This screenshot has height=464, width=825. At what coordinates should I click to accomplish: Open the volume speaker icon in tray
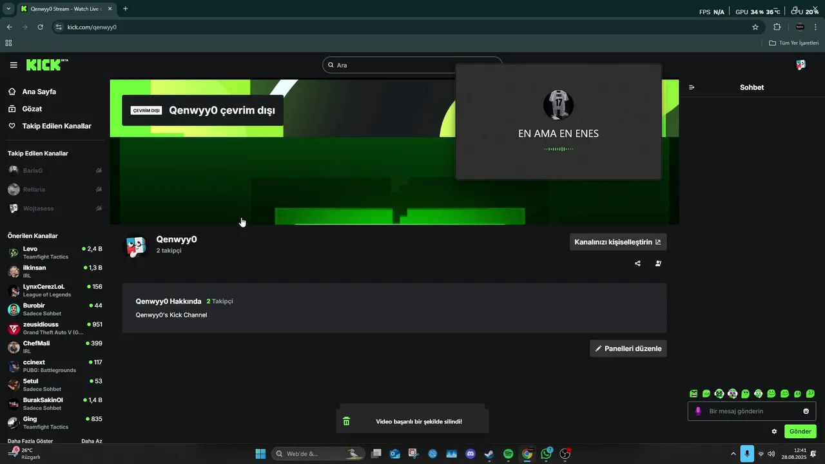(772, 454)
